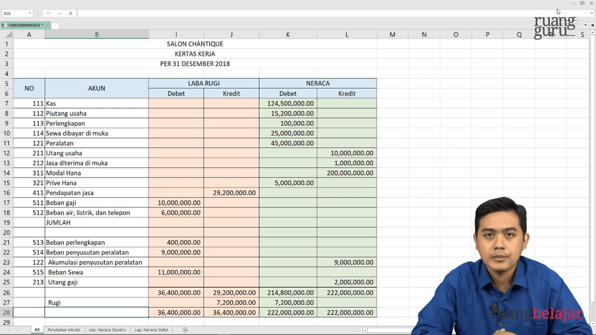Click the Insert Function fx icon

(x=71, y=13)
